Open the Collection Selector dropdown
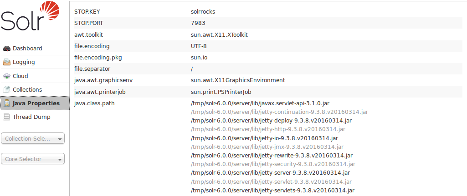 click(x=33, y=138)
